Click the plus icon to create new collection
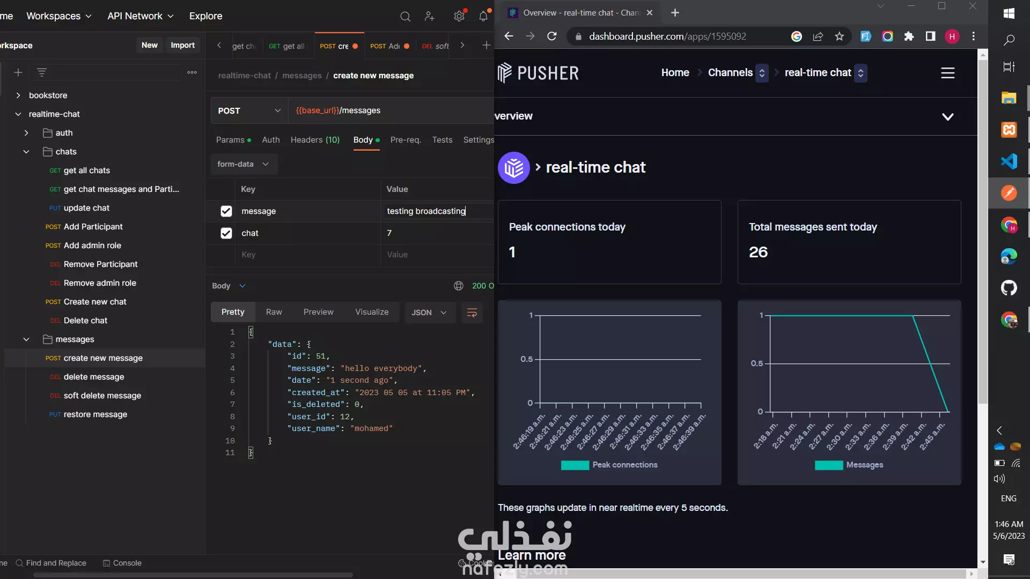Viewport: 1030px width, 579px height. click(18, 72)
